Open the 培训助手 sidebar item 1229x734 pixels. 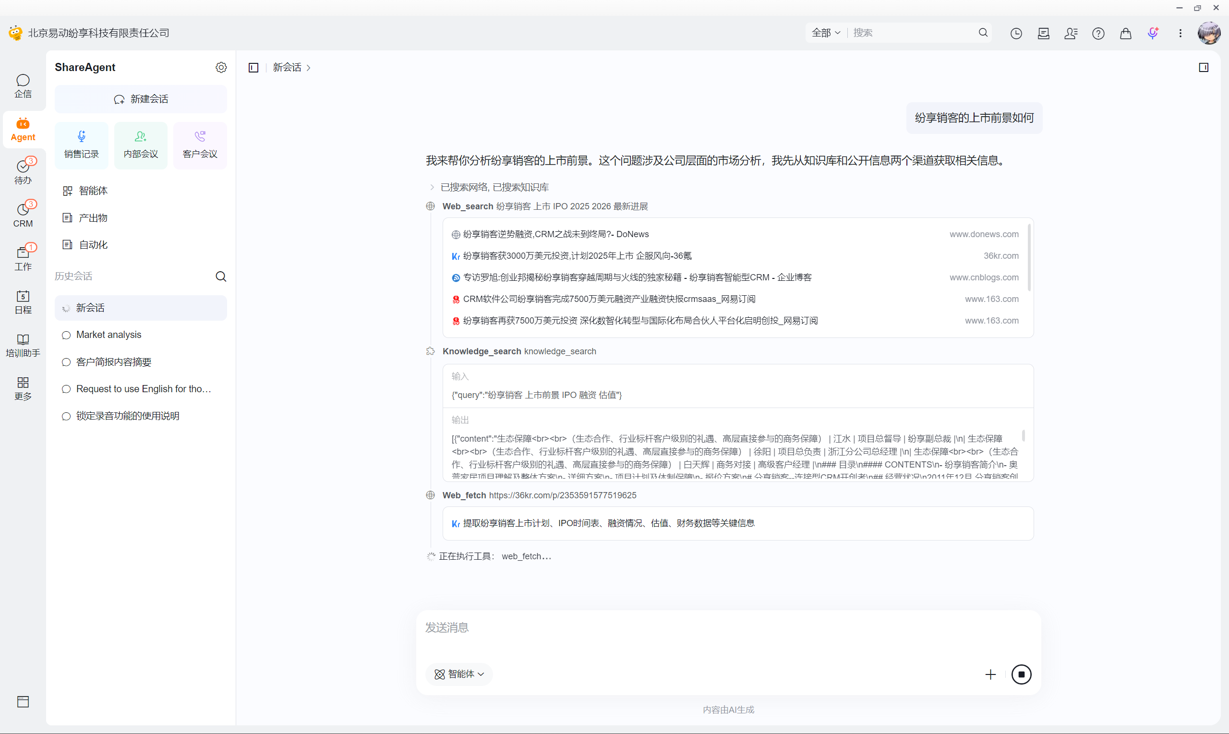tap(23, 345)
